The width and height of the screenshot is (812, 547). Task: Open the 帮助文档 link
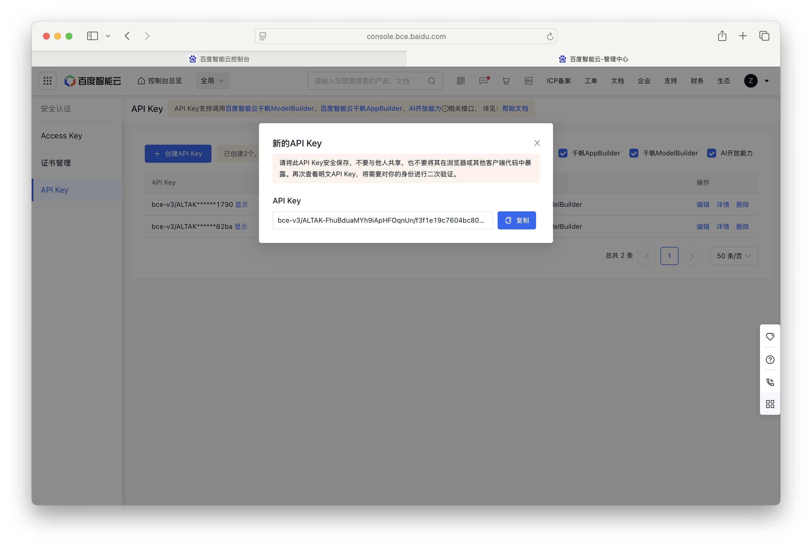click(x=515, y=108)
